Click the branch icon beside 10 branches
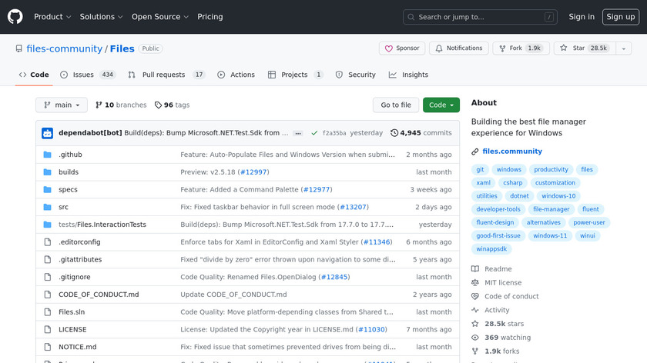Screen dimensions: 647x363 pos(99,105)
